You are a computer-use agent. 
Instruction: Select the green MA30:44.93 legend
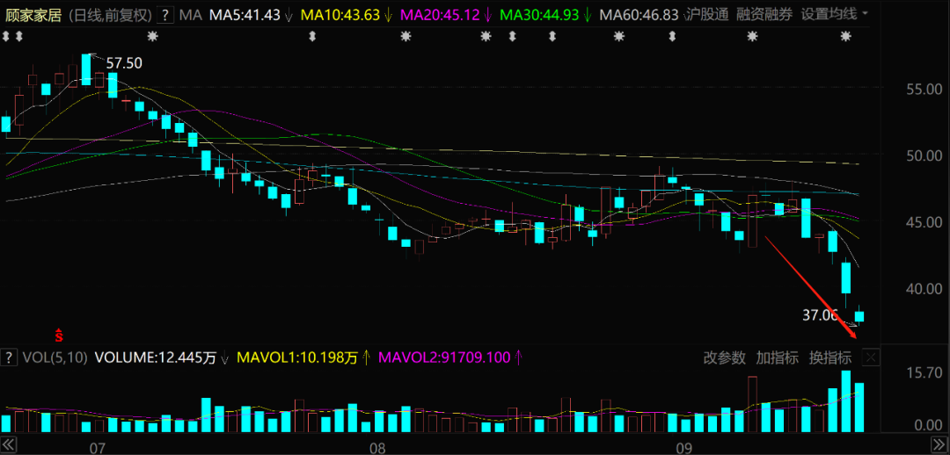point(540,15)
